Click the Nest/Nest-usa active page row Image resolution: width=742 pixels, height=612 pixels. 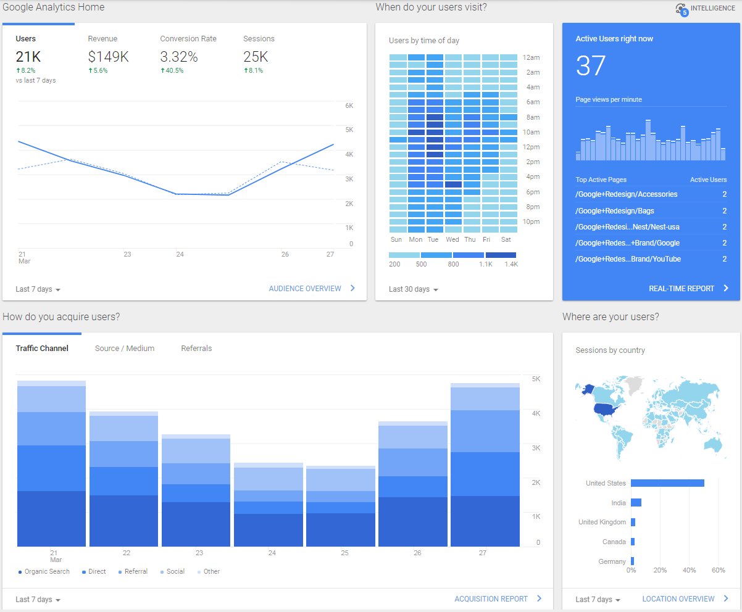[x=651, y=227]
